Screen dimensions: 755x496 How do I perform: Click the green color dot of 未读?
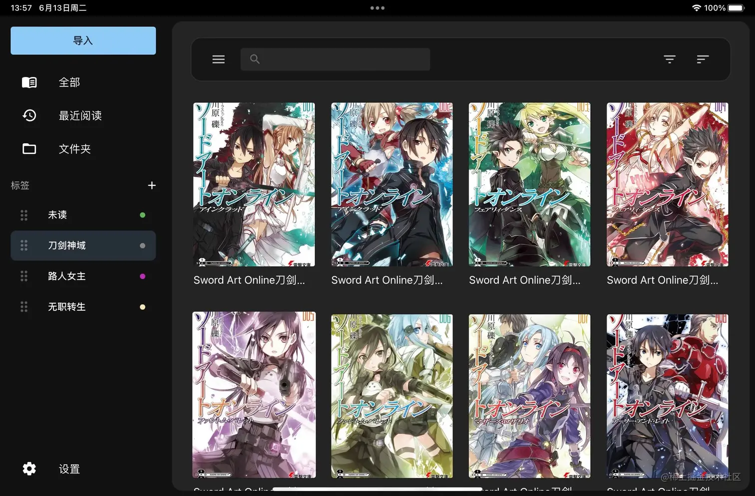[142, 215]
